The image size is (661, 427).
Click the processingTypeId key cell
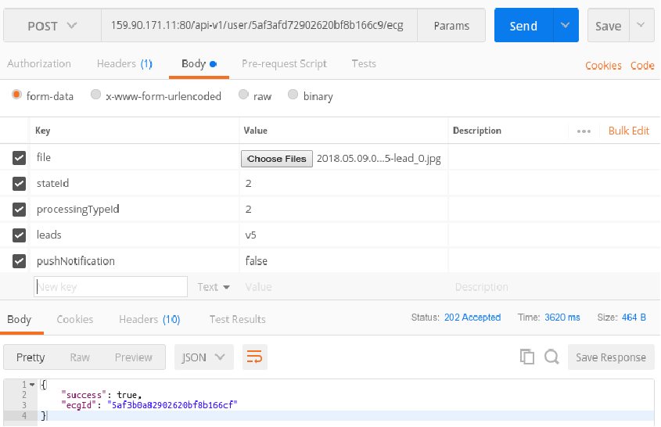[x=134, y=209]
